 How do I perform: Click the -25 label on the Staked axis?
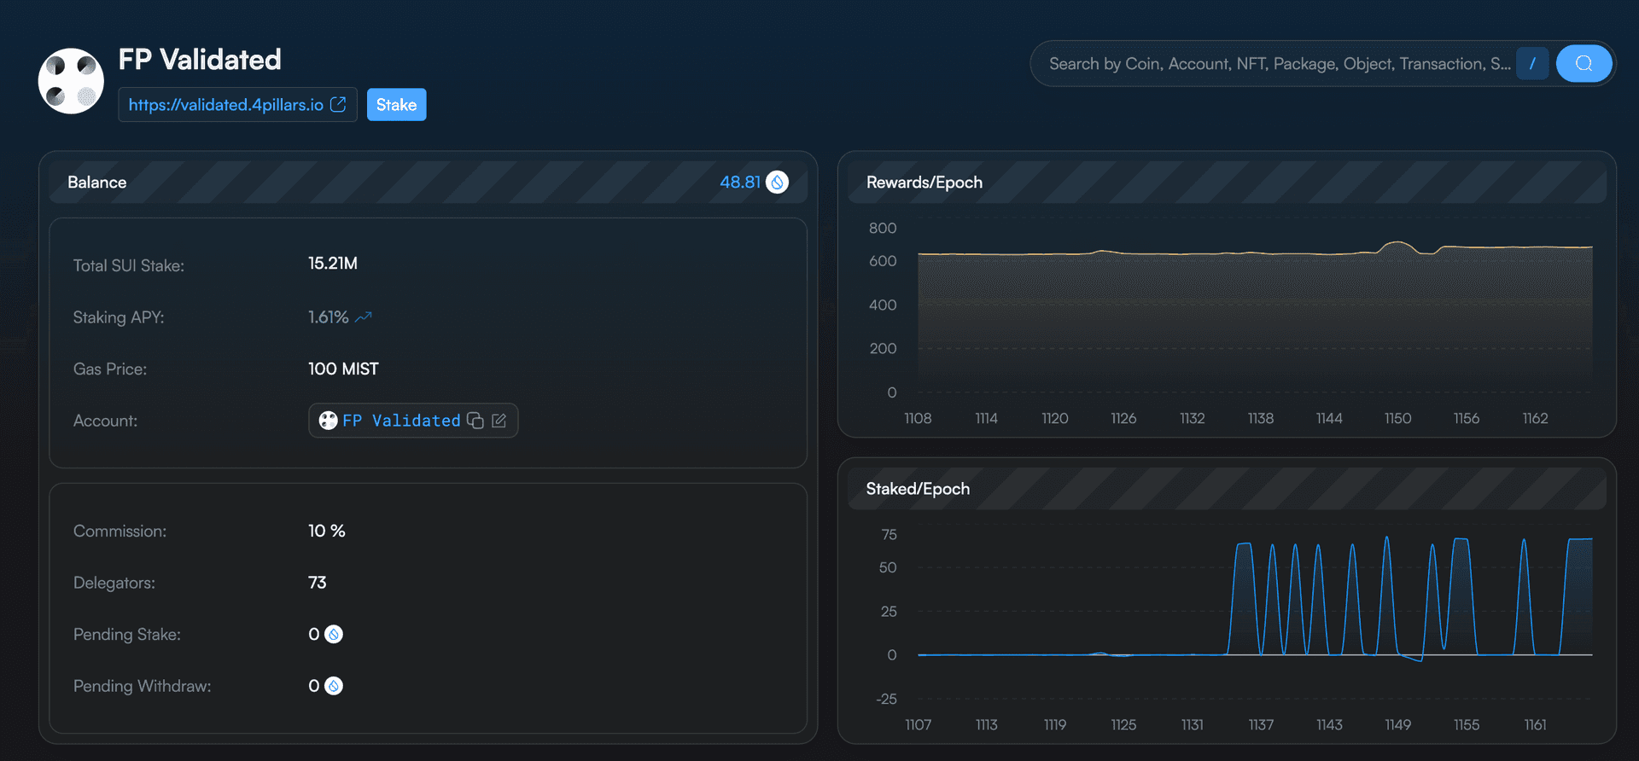click(886, 699)
